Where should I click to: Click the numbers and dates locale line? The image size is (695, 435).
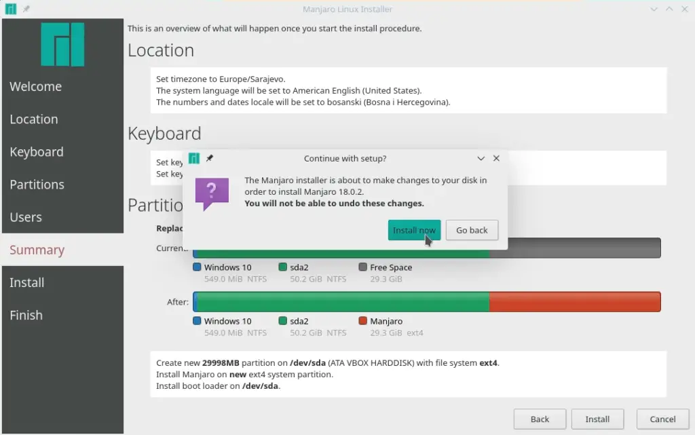click(x=303, y=102)
